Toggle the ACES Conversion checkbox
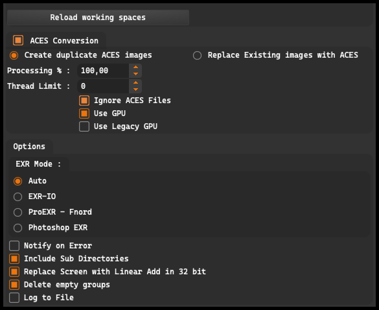This screenshot has height=310, width=379. [x=18, y=40]
